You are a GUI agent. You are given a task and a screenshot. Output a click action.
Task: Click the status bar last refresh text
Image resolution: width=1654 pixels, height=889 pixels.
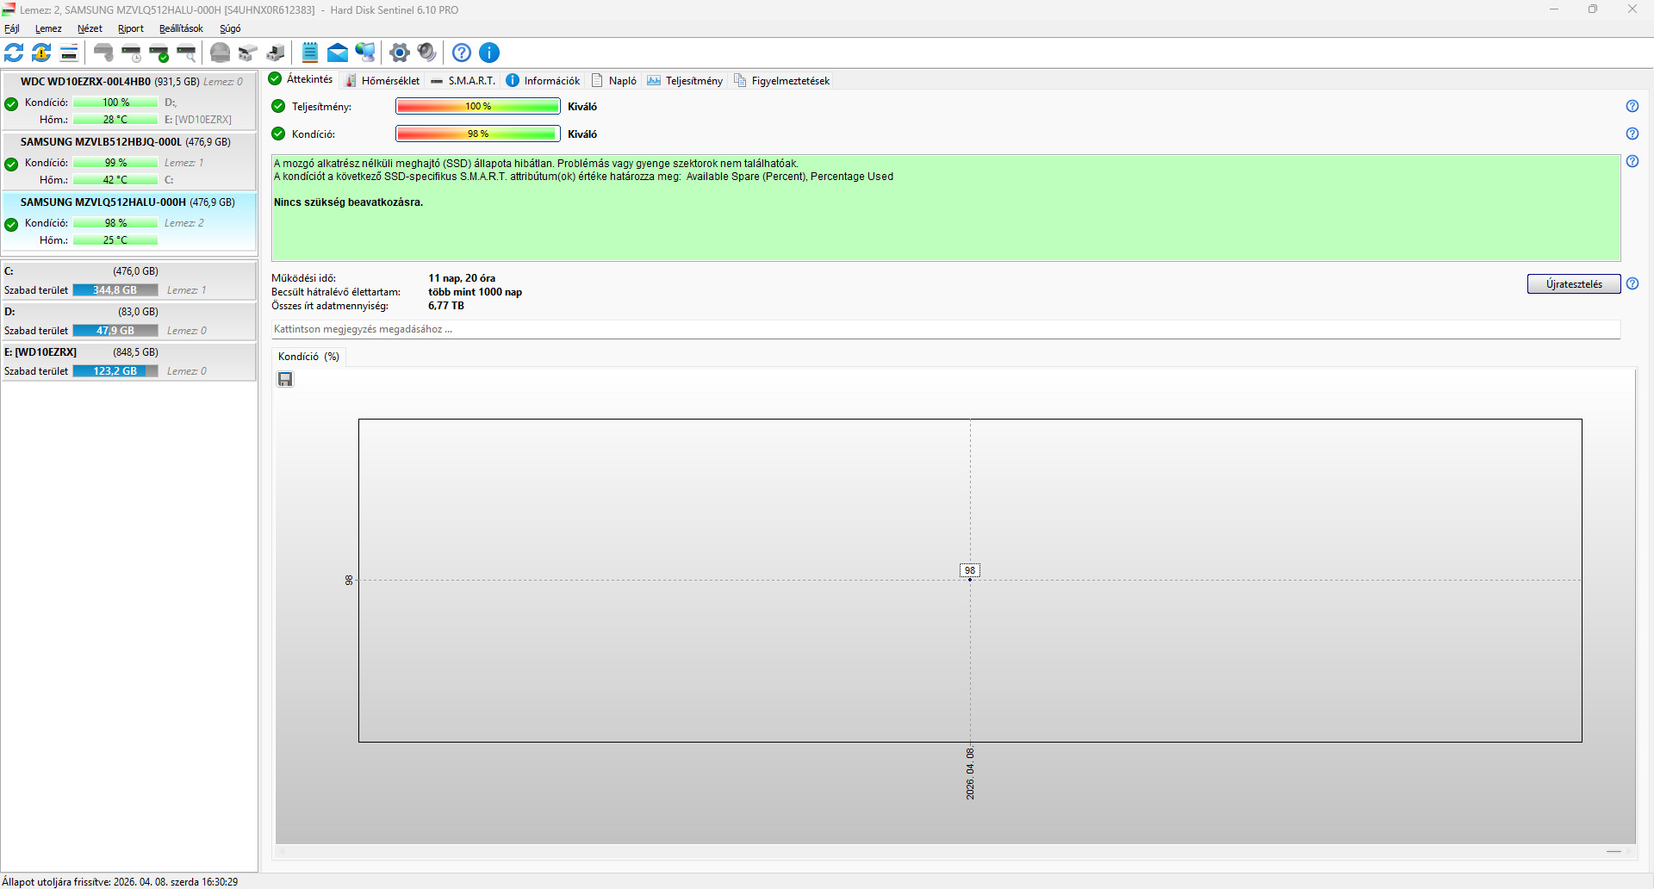point(120,881)
